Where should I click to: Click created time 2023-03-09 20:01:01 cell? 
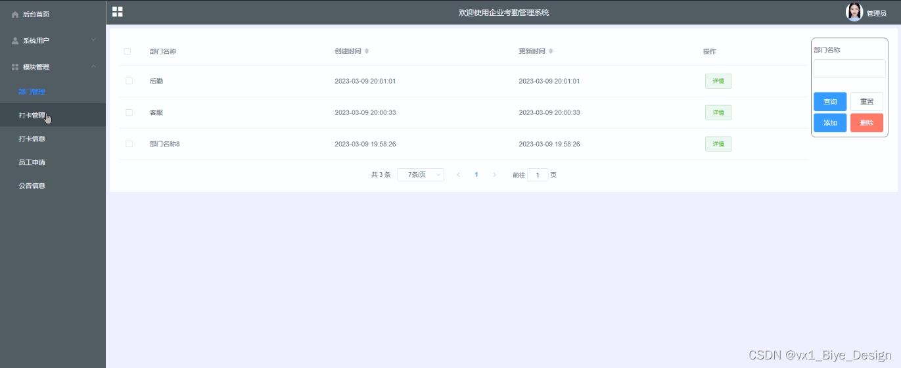click(x=365, y=81)
